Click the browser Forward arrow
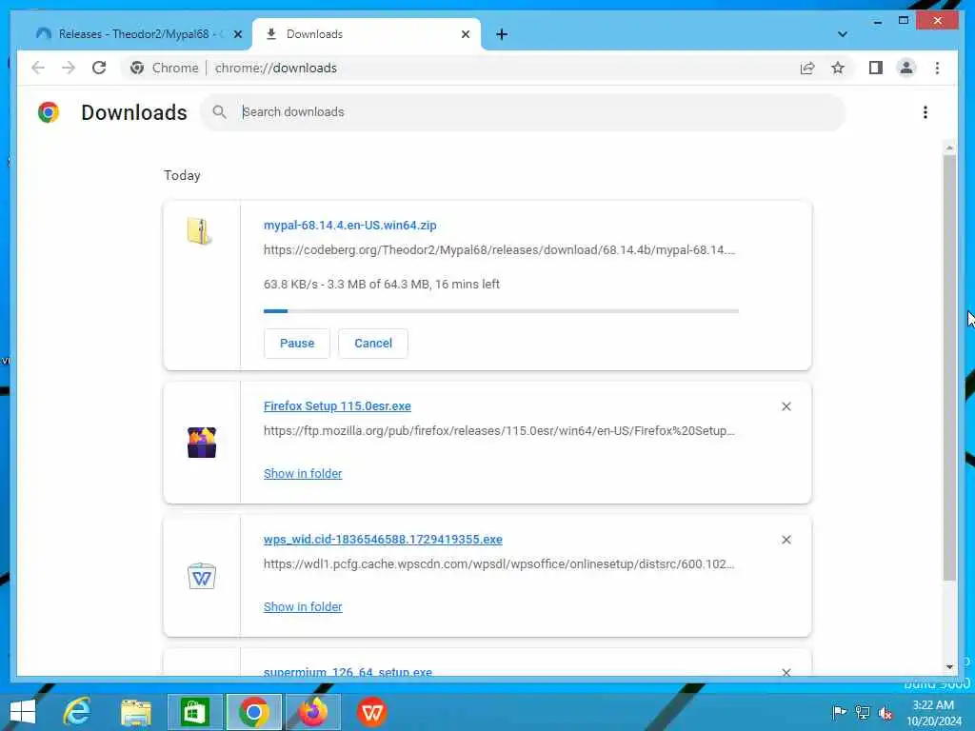 [x=69, y=68]
